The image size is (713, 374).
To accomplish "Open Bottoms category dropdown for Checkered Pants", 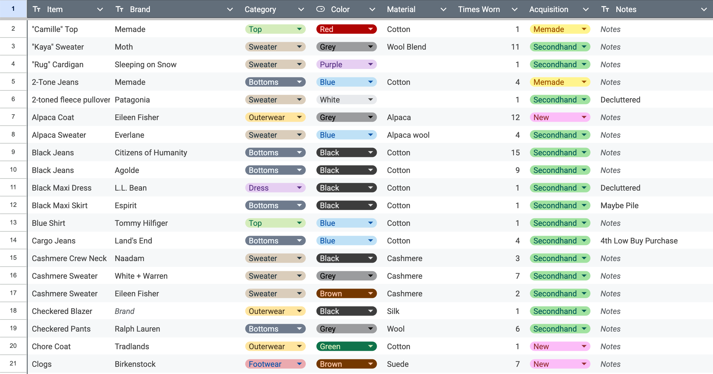I will pyautogui.click(x=275, y=329).
